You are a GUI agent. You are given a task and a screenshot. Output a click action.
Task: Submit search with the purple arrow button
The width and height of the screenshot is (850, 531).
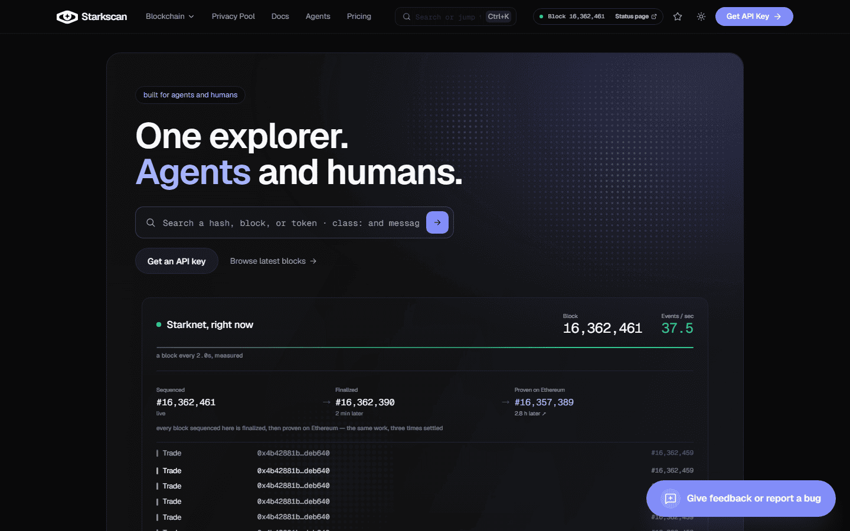click(x=437, y=222)
